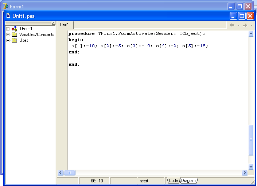The height and width of the screenshot is (186, 257).
Task: Click the Variables/Constants folder icon
Action: (x=15, y=35)
